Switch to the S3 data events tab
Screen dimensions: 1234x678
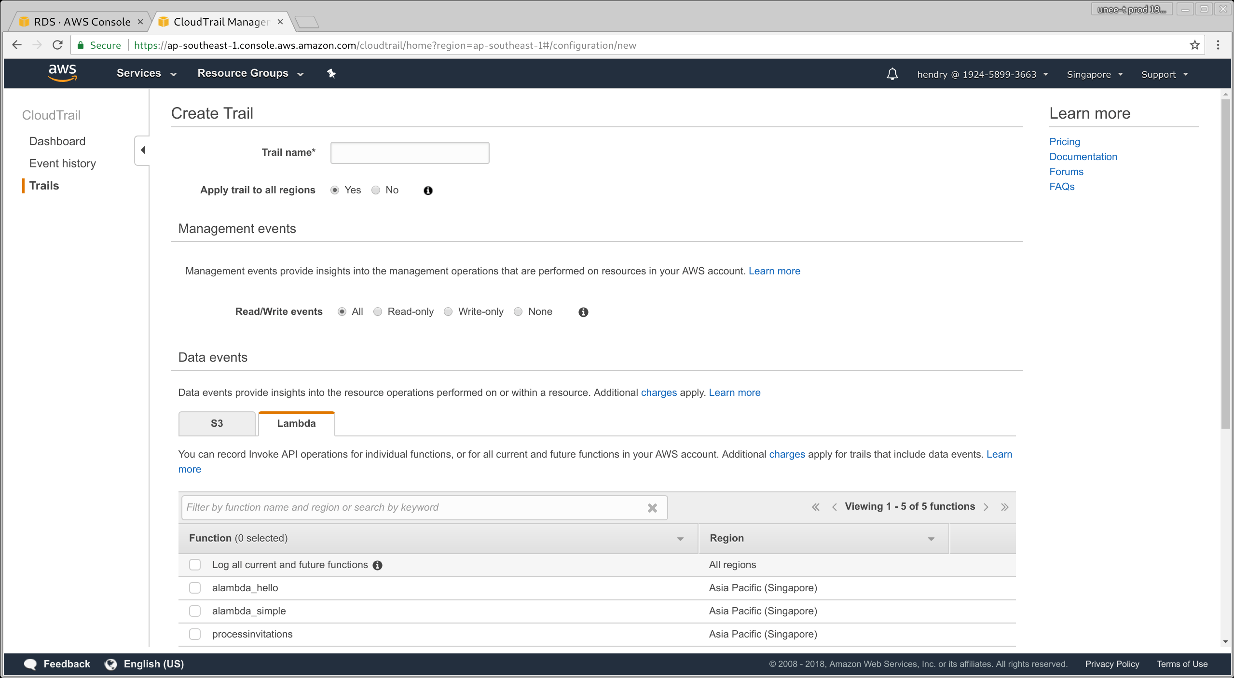(217, 423)
